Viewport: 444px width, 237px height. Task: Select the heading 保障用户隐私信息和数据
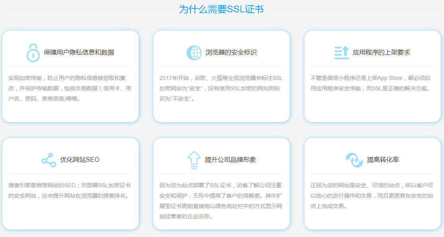click(x=79, y=52)
